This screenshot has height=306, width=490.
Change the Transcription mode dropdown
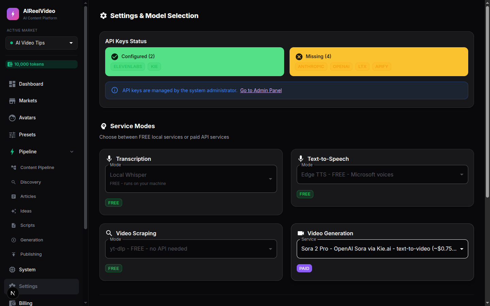click(191, 179)
